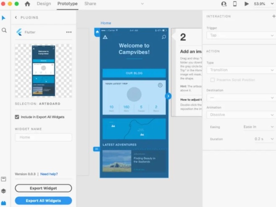Switch to the Prototype tab

click(67, 4)
